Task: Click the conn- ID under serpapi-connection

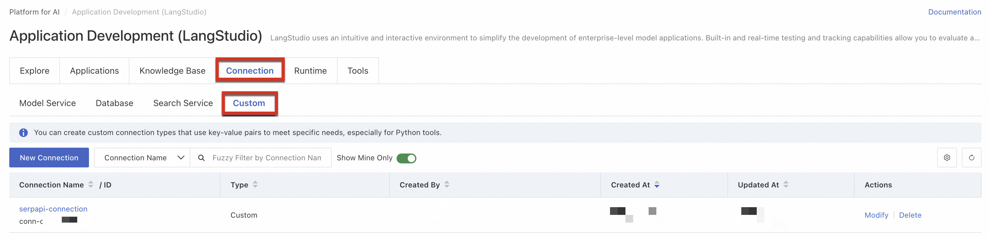Action: 31,221
